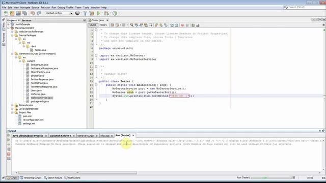Click the New Project toolbar icon
Image resolution: width=326 pixels, height=183 pixels.
point(12,13)
